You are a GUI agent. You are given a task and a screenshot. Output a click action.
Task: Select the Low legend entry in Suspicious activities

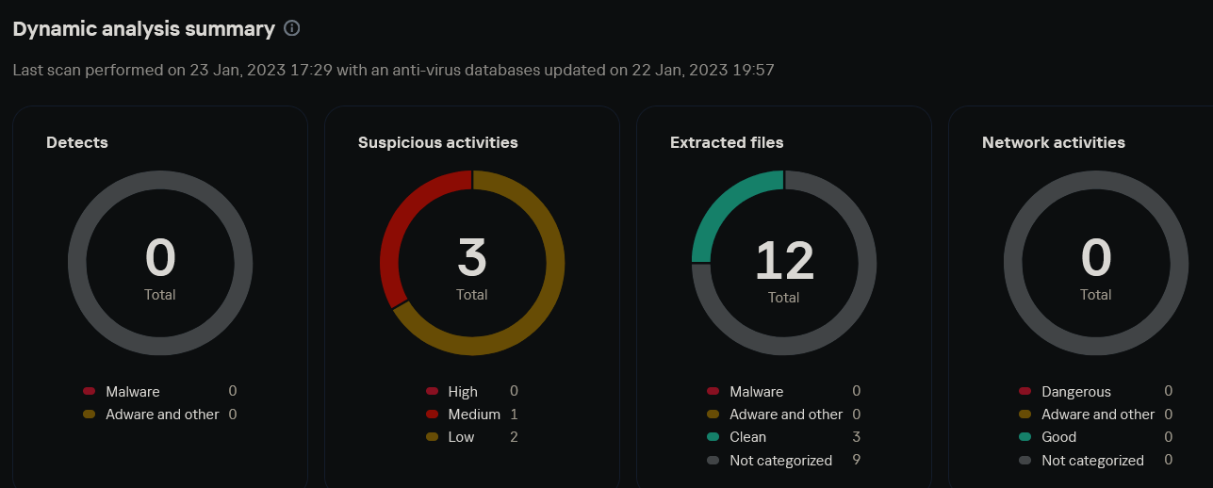tap(461, 437)
